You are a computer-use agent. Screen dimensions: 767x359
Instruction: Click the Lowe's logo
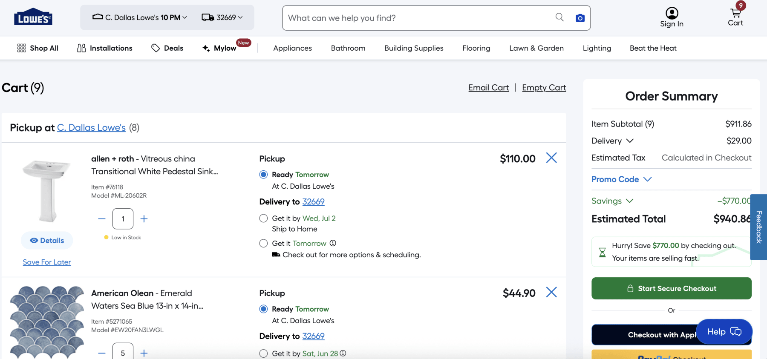coord(33,17)
